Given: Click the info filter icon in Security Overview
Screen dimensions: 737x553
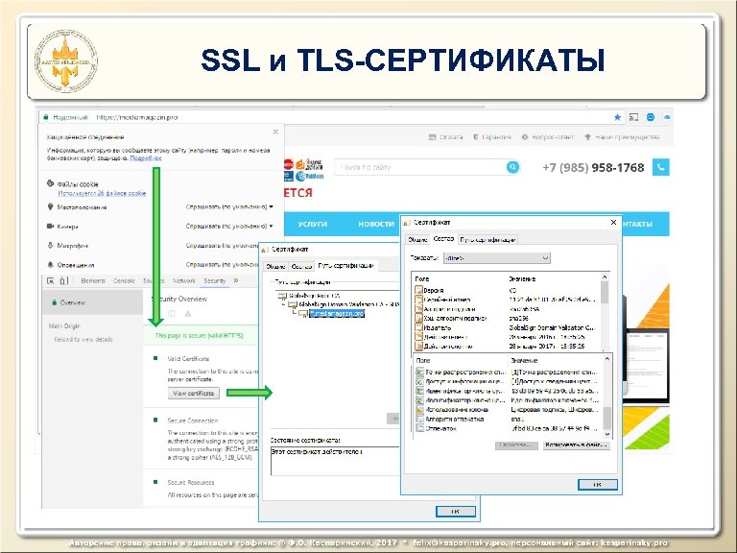Looking at the screenshot, I should [172, 313].
